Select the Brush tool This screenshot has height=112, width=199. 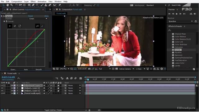tap(42, 5)
